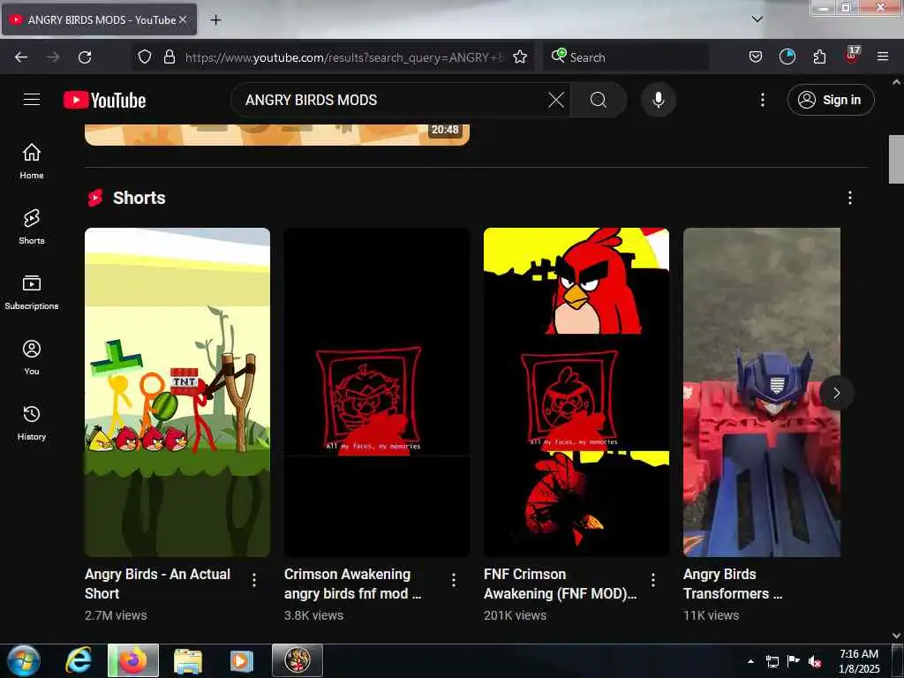Open the title link Angry Birds - An Actual Short

coord(157,584)
